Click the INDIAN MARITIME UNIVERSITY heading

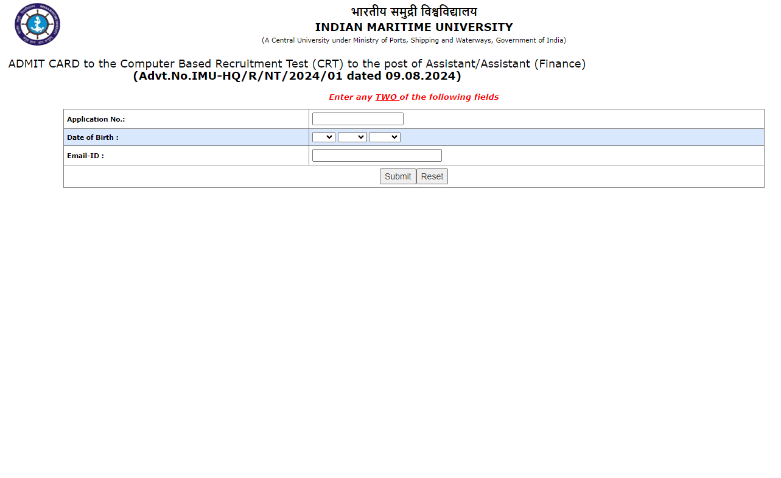pos(414,27)
